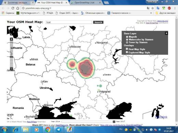Open Chrome from the Windows taskbar
The height and width of the screenshot is (133, 178).
point(48,130)
